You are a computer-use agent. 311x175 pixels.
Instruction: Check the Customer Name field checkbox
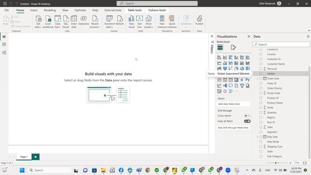pos(261,64)
